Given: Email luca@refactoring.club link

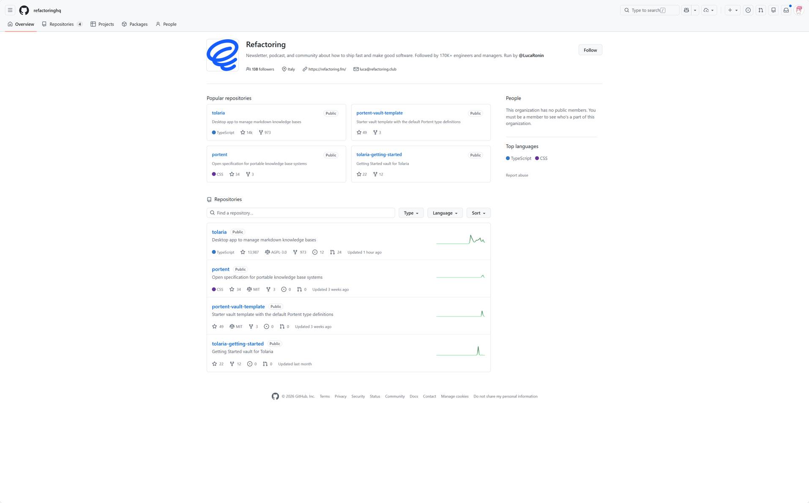Looking at the screenshot, I should pos(378,69).
